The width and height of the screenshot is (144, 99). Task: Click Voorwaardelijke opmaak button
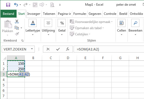point(91,22)
